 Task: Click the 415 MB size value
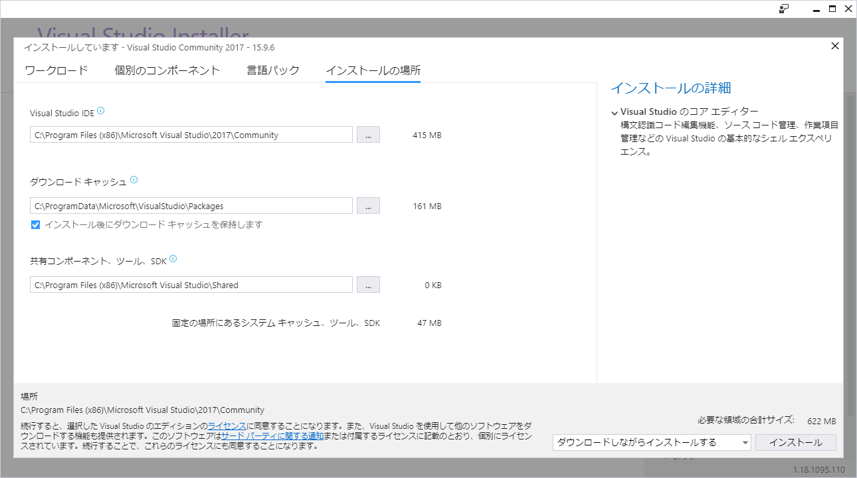[x=427, y=135]
